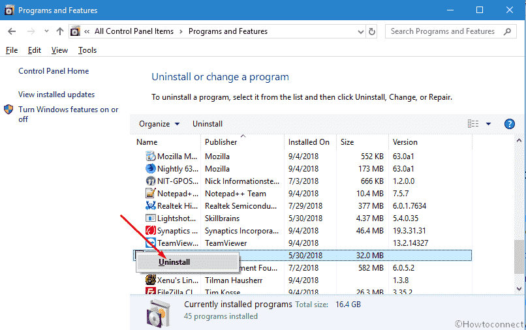
Task: Sort by the Installed On column header
Action: (x=310, y=142)
